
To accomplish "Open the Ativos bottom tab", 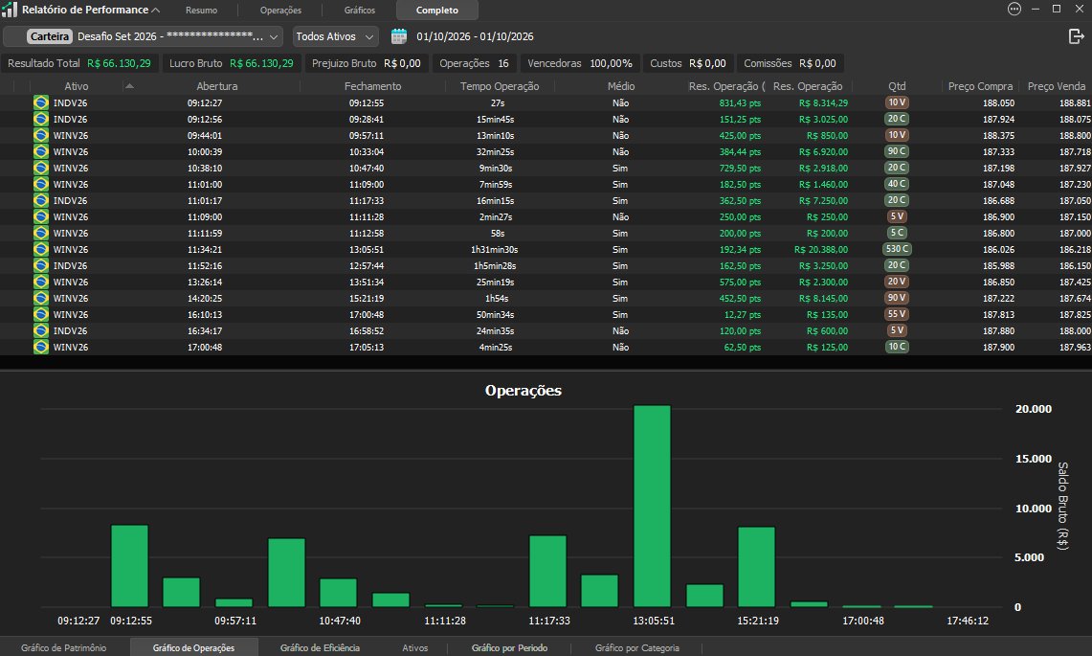I will tap(415, 647).
